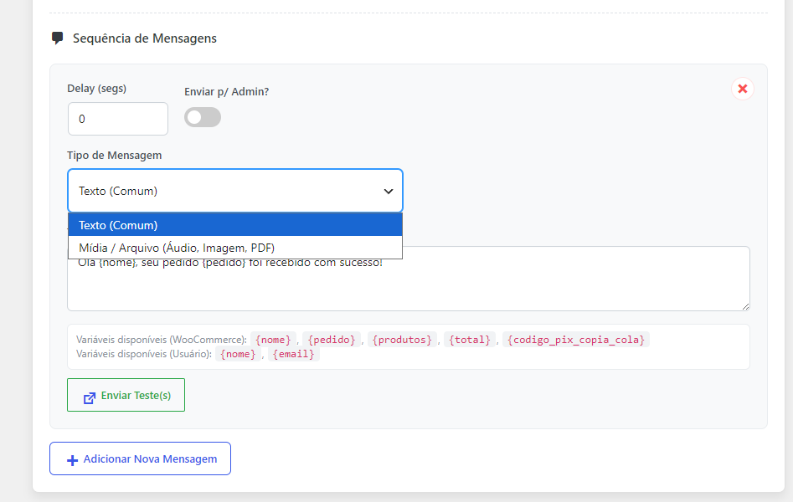Click the Delay (segs) input field

tap(118, 119)
